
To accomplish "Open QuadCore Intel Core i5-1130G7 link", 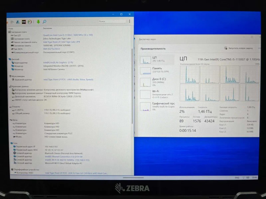I will pos(68,35).
